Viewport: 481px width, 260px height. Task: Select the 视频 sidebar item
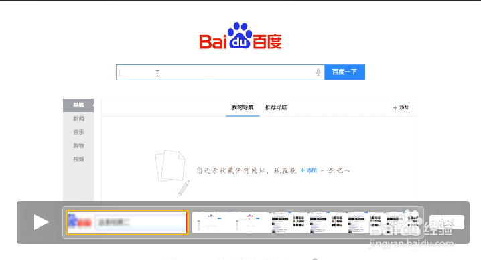[x=78, y=159]
